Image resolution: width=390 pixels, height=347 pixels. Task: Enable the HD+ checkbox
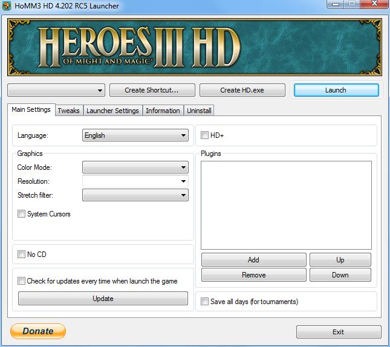(x=205, y=135)
